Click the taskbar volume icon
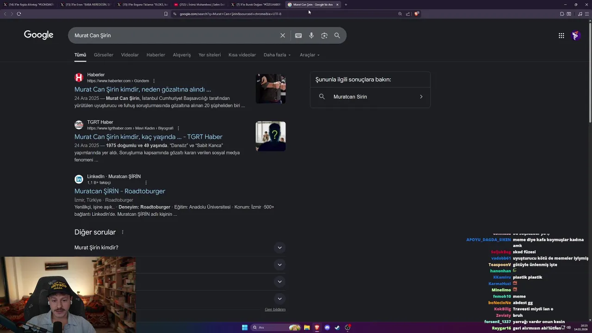 point(569,327)
